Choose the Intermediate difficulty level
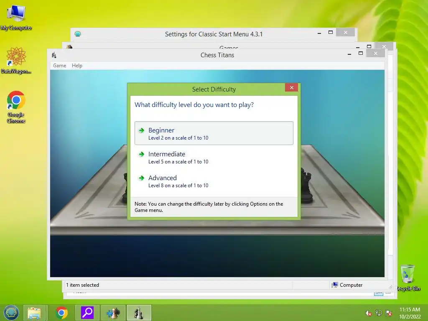The image size is (428, 321). (x=214, y=157)
